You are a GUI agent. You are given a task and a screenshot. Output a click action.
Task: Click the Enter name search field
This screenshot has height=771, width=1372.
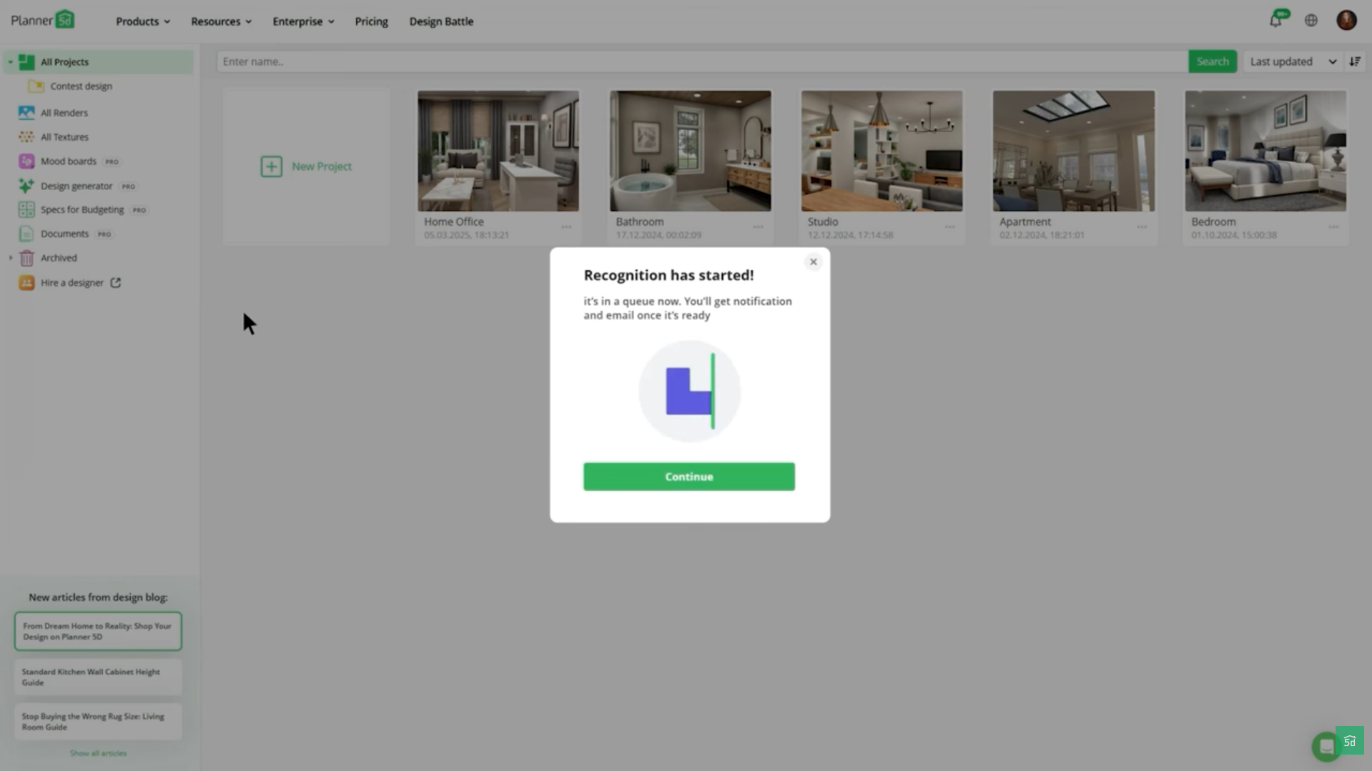[x=702, y=61]
